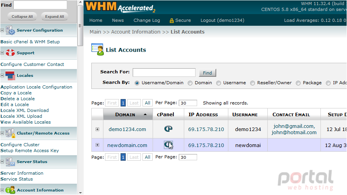Click the Collapse All button
Image resolution: width=347 pixels, height=195 pixels.
click(x=22, y=17)
